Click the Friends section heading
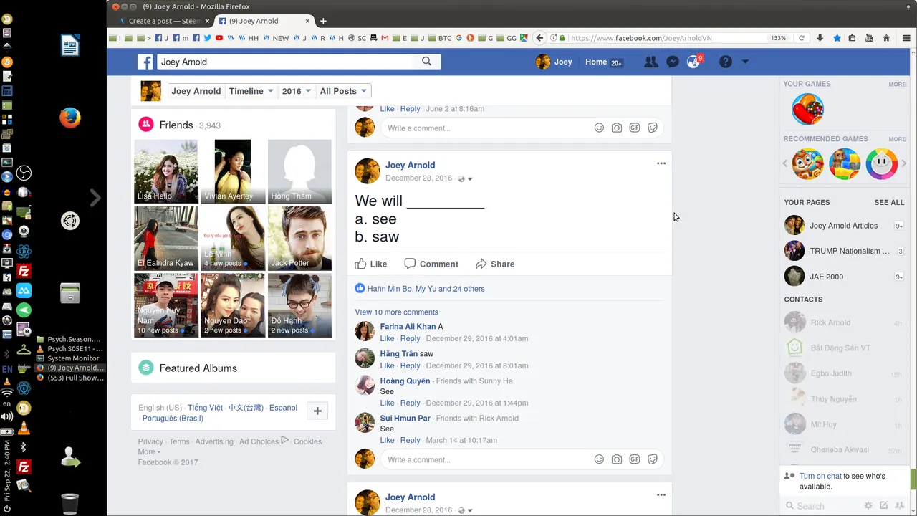 pos(176,125)
